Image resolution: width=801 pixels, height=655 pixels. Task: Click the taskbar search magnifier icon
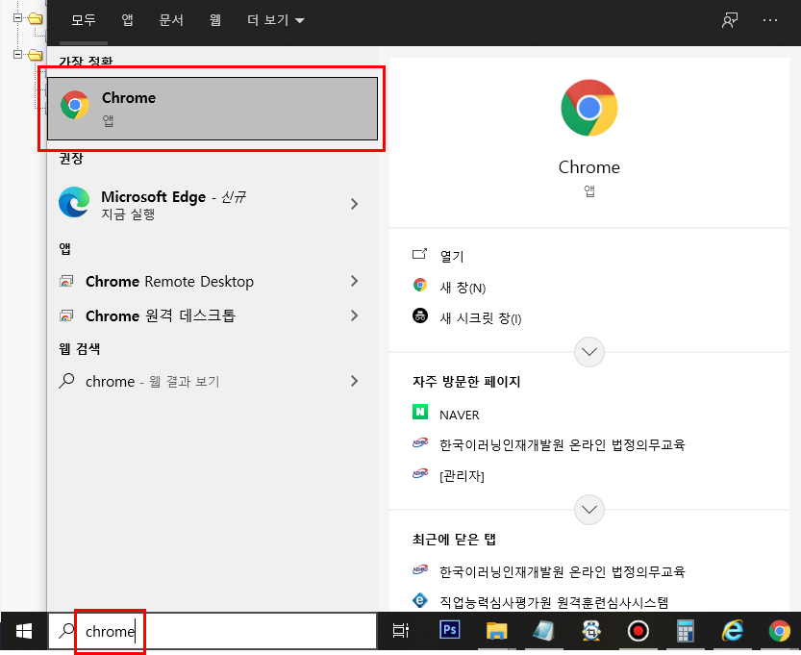(x=66, y=631)
